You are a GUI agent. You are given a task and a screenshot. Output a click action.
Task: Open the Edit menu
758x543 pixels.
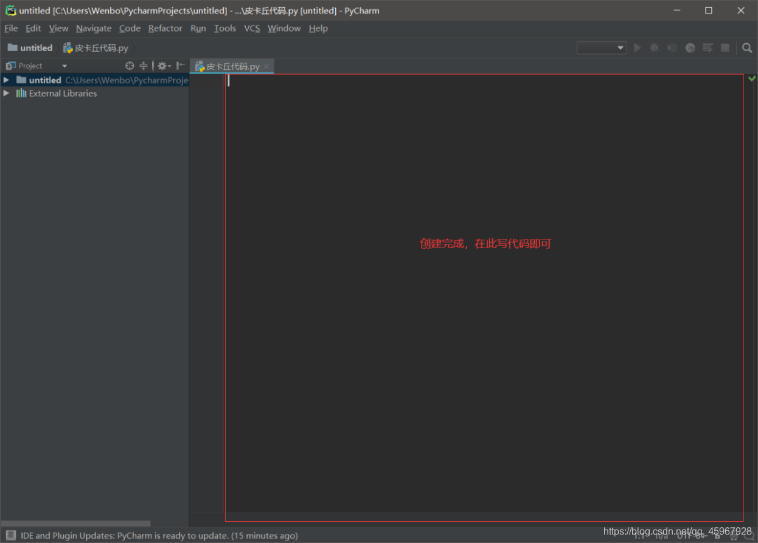33,28
